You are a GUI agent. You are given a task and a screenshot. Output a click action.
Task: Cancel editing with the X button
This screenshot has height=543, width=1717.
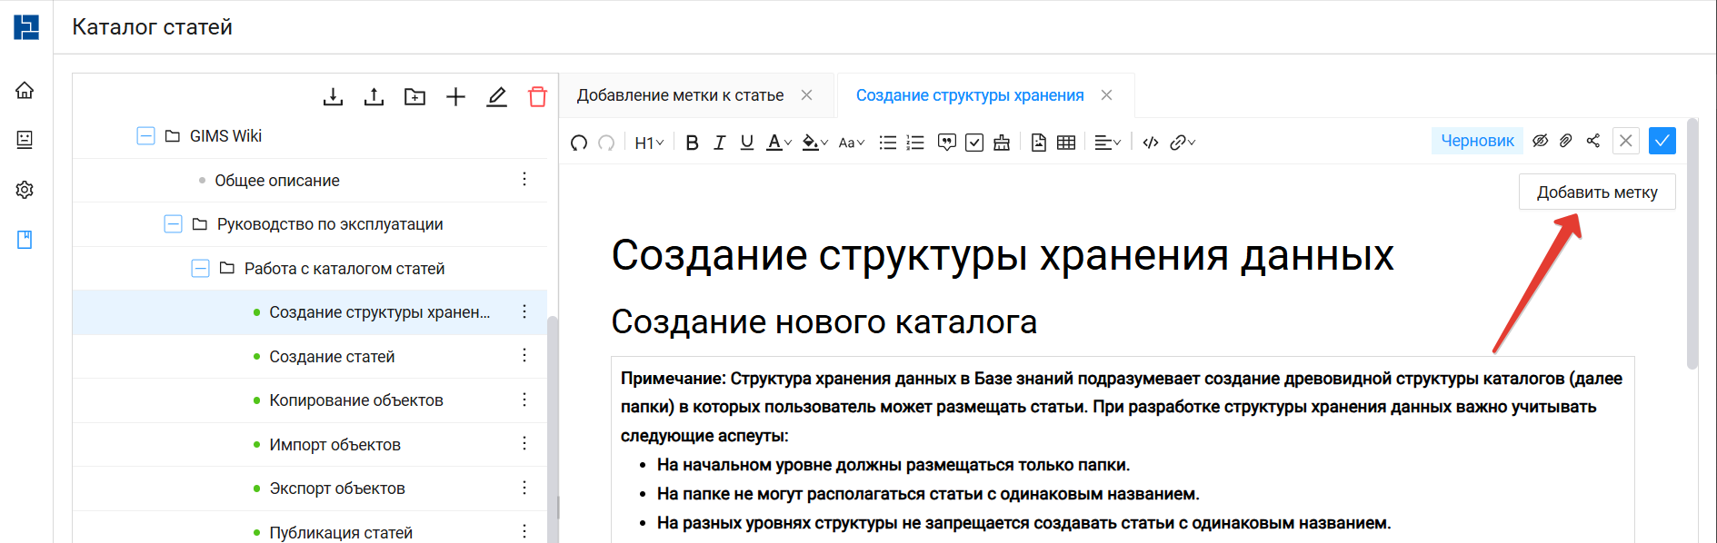(x=1626, y=141)
